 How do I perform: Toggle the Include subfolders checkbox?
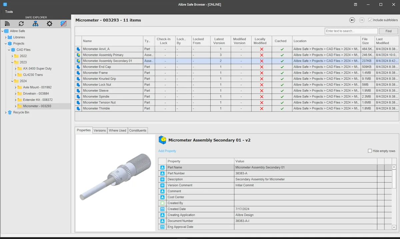pyautogui.click(x=370, y=20)
